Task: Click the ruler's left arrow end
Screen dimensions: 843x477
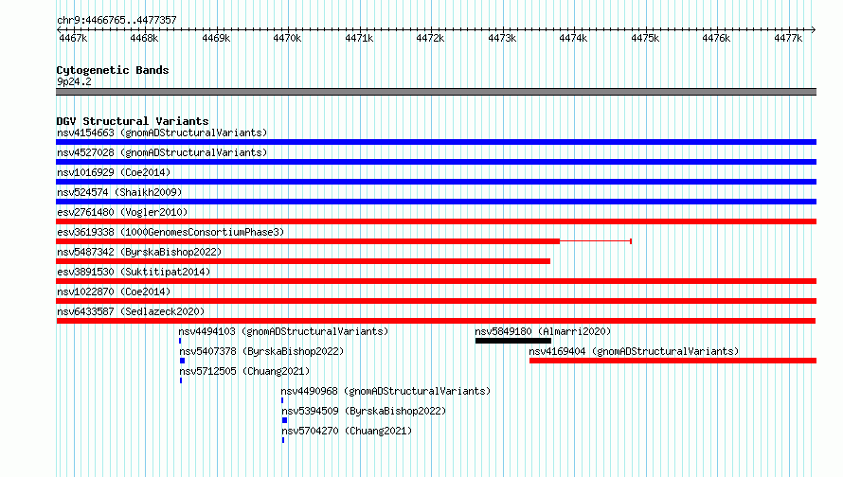Action: 59,30
